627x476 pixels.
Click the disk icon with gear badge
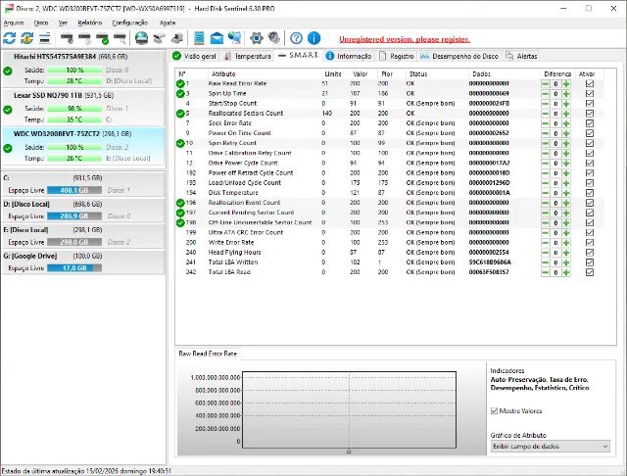67,38
